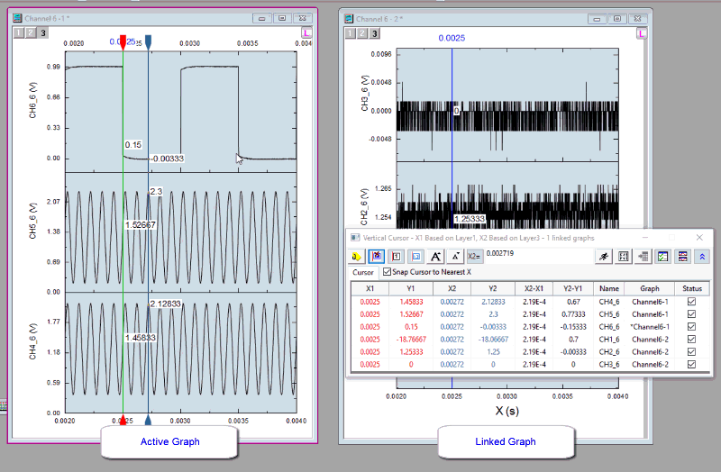Uncheck the Status box for CH4_6 row

[x=691, y=302]
